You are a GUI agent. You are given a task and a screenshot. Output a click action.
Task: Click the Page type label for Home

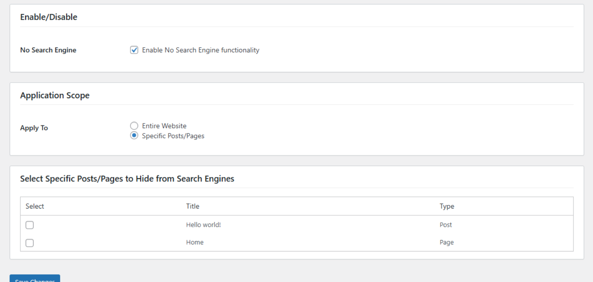click(x=446, y=243)
